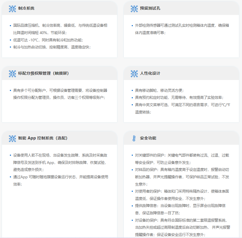Click the 标配分级权限管理（触摸屏）heading

point(43,74)
